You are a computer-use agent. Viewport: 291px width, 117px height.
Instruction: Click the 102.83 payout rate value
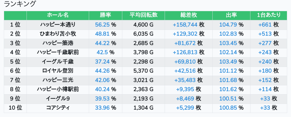coord(228,34)
